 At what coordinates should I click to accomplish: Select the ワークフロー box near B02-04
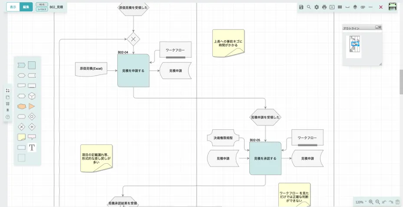(x=175, y=50)
